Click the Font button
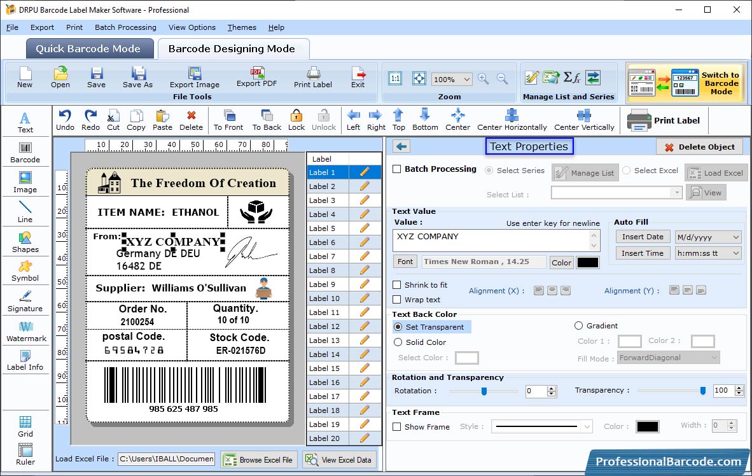Image resolution: width=752 pixels, height=476 pixels. (x=405, y=262)
